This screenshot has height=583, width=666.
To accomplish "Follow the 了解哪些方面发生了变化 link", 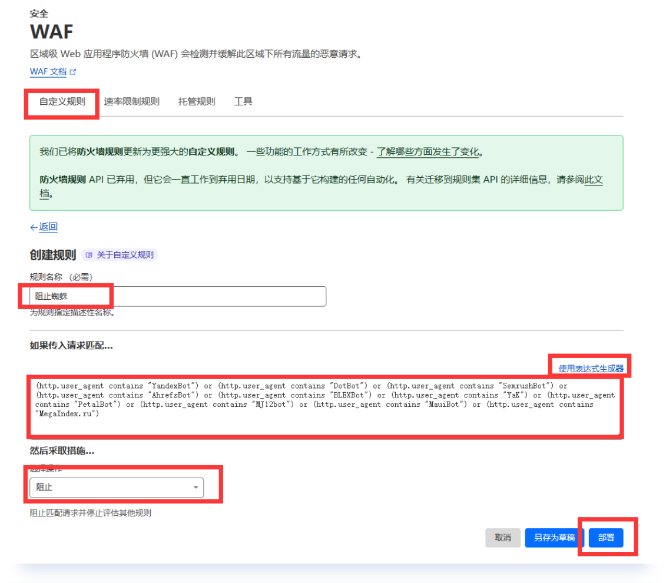I will (x=428, y=152).
